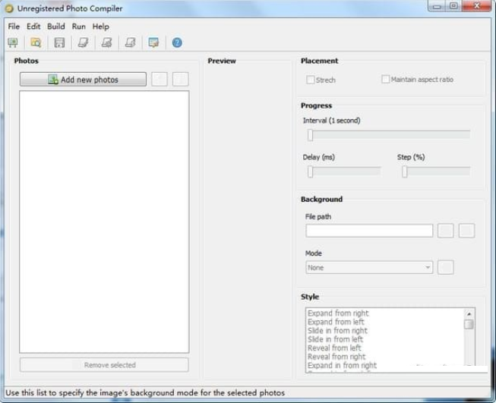Open the Build menu
The image size is (496, 403).
click(56, 27)
